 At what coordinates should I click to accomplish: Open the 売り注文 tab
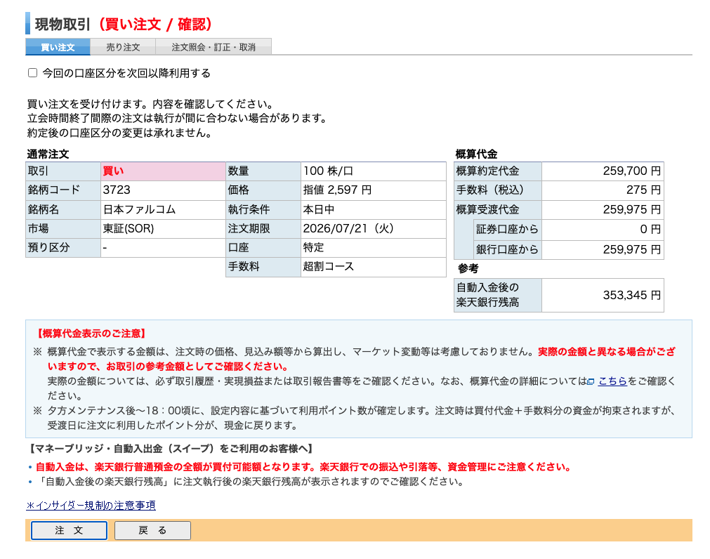123,47
